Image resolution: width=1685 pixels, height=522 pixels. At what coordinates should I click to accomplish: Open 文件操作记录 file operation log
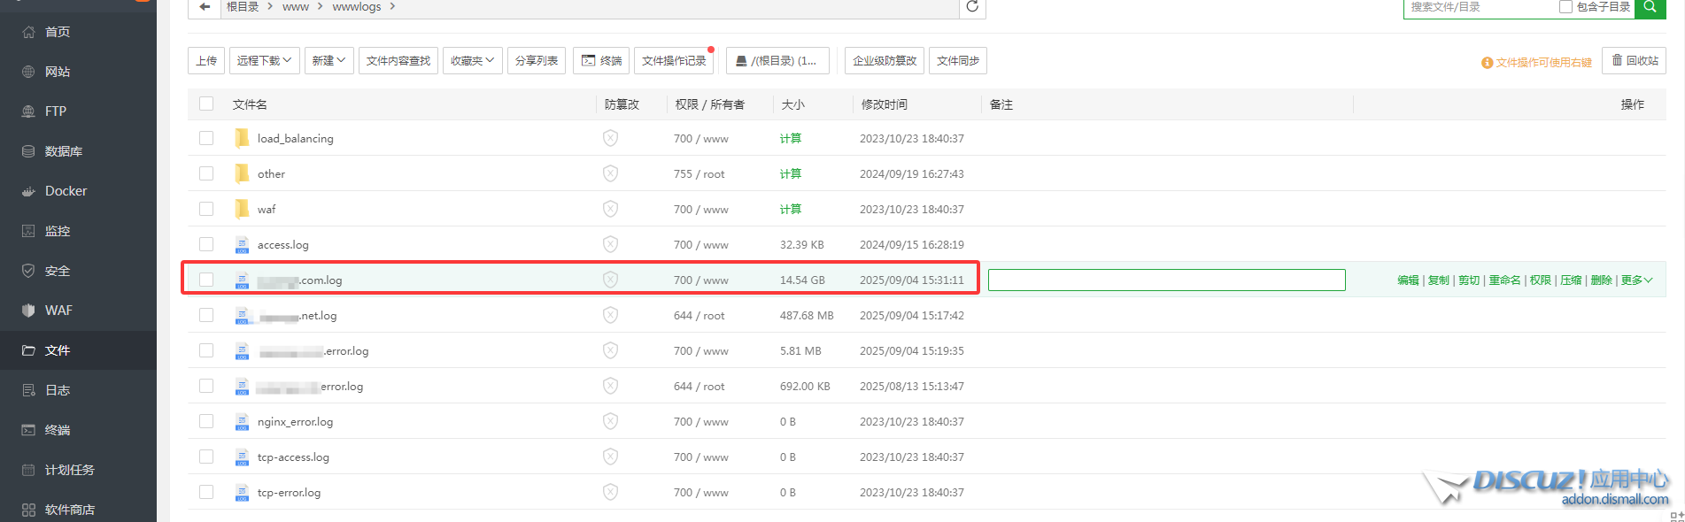674,61
